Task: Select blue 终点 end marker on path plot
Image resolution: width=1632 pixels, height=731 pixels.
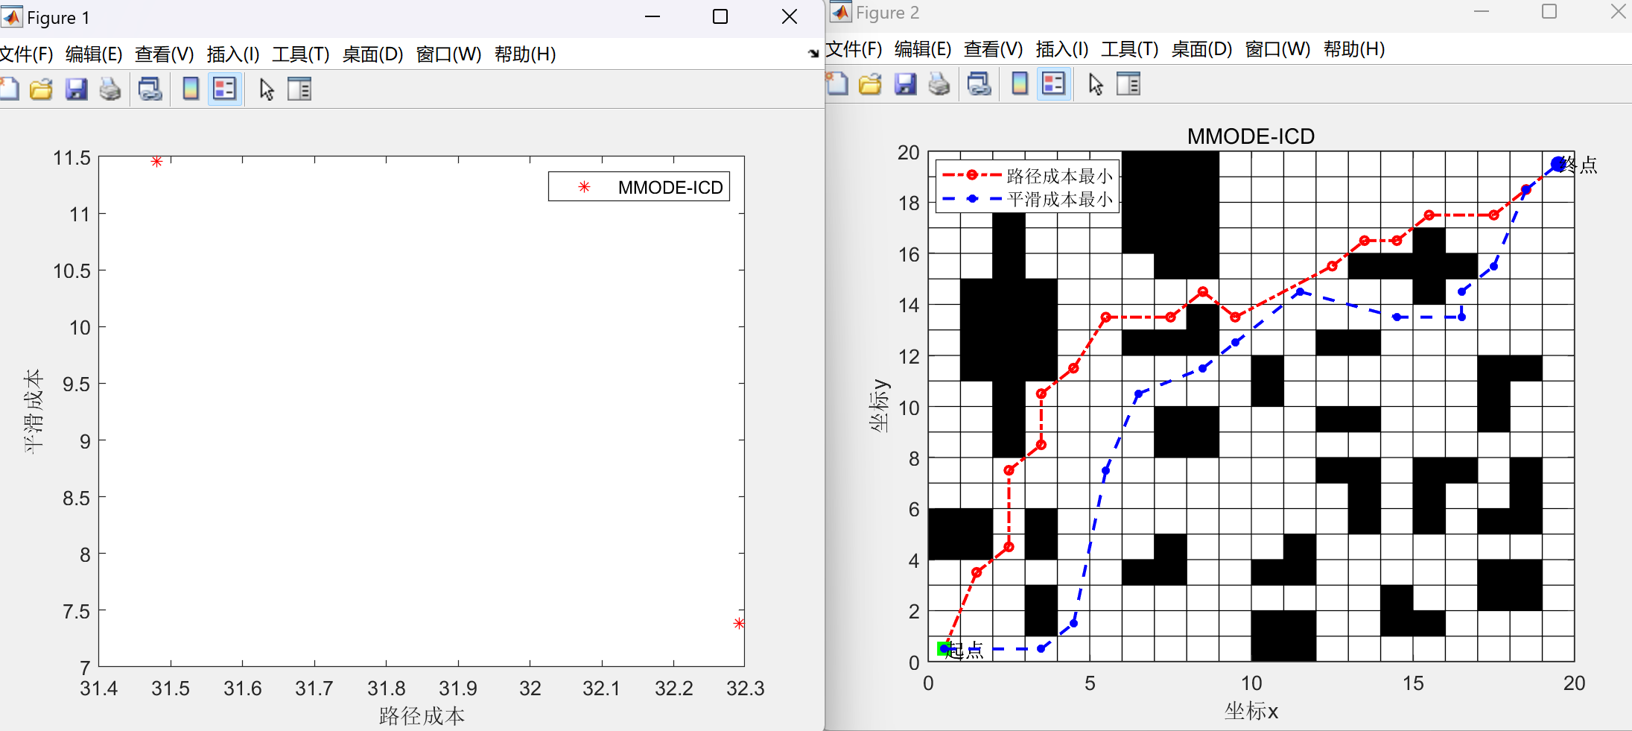Action: pos(1558,164)
